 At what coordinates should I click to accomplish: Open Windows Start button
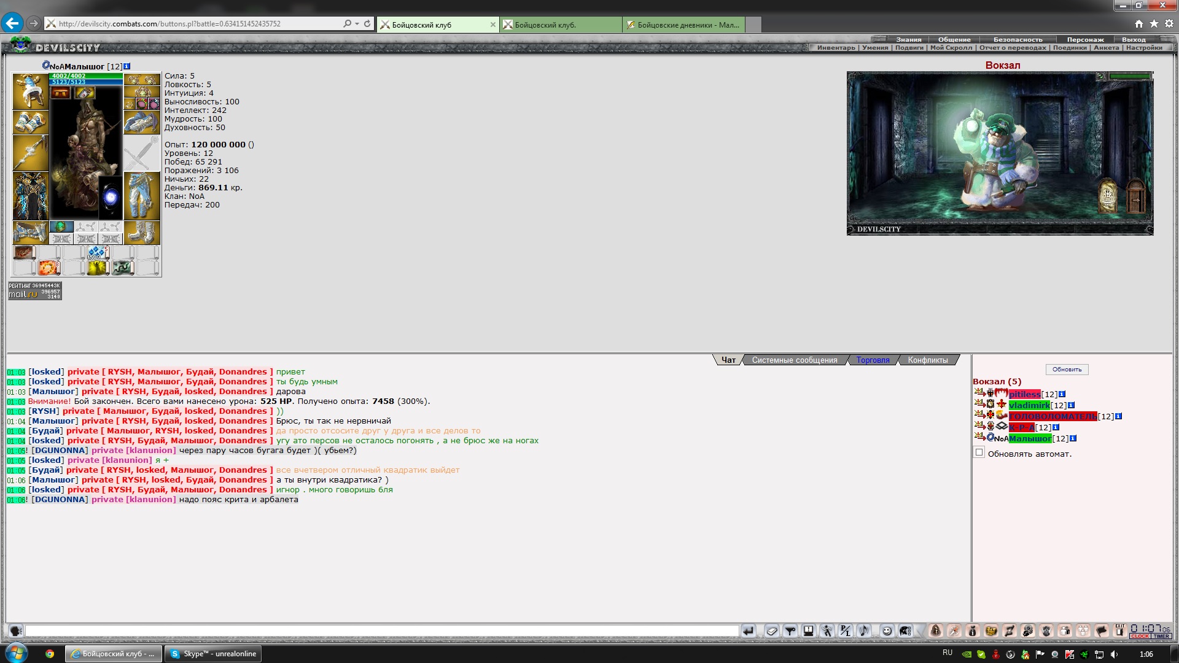tap(16, 653)
